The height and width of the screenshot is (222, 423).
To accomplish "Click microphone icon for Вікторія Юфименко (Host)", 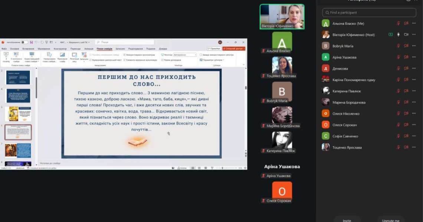I will click(398, 34).
